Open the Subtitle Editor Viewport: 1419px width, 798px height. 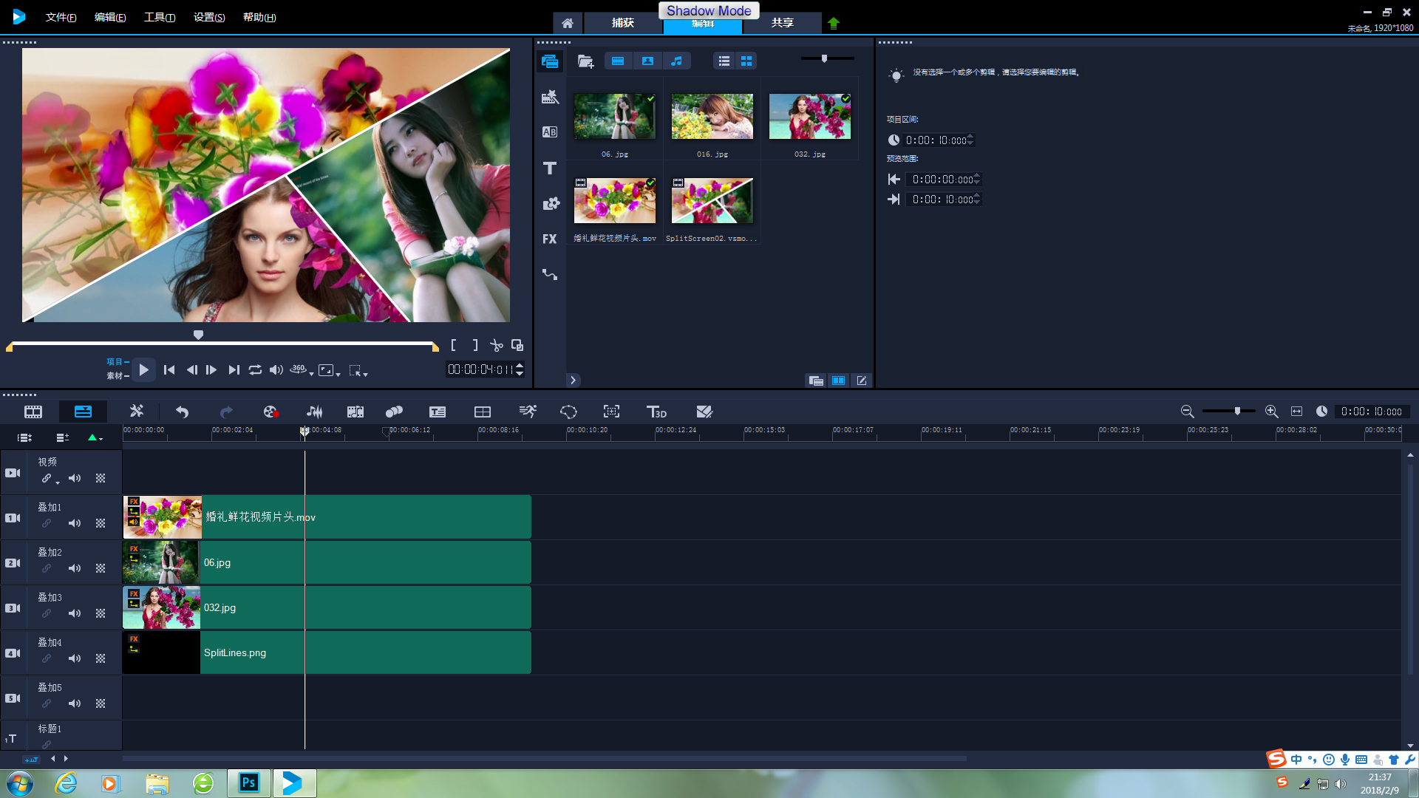tap(438, 412)
